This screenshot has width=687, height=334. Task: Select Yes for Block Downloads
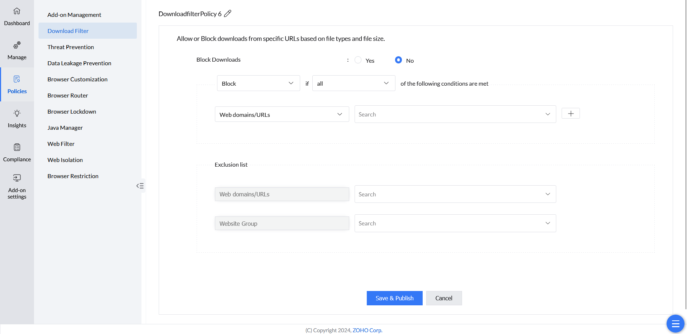(x=358, y=60)
